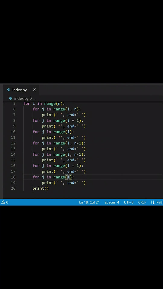
Task: Click the print statement on line 17
Action: (64, 171)
